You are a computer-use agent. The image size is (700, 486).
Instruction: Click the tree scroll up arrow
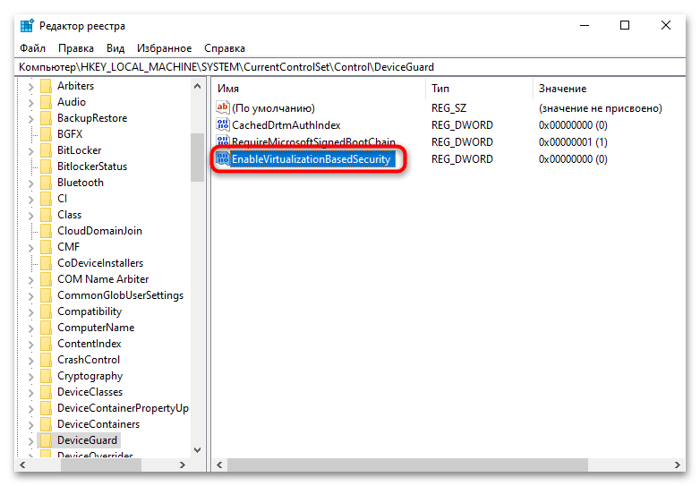[197, 86]
